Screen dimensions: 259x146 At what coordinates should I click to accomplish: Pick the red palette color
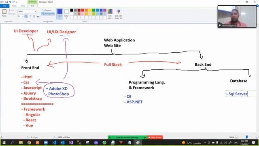click(83, 10)
